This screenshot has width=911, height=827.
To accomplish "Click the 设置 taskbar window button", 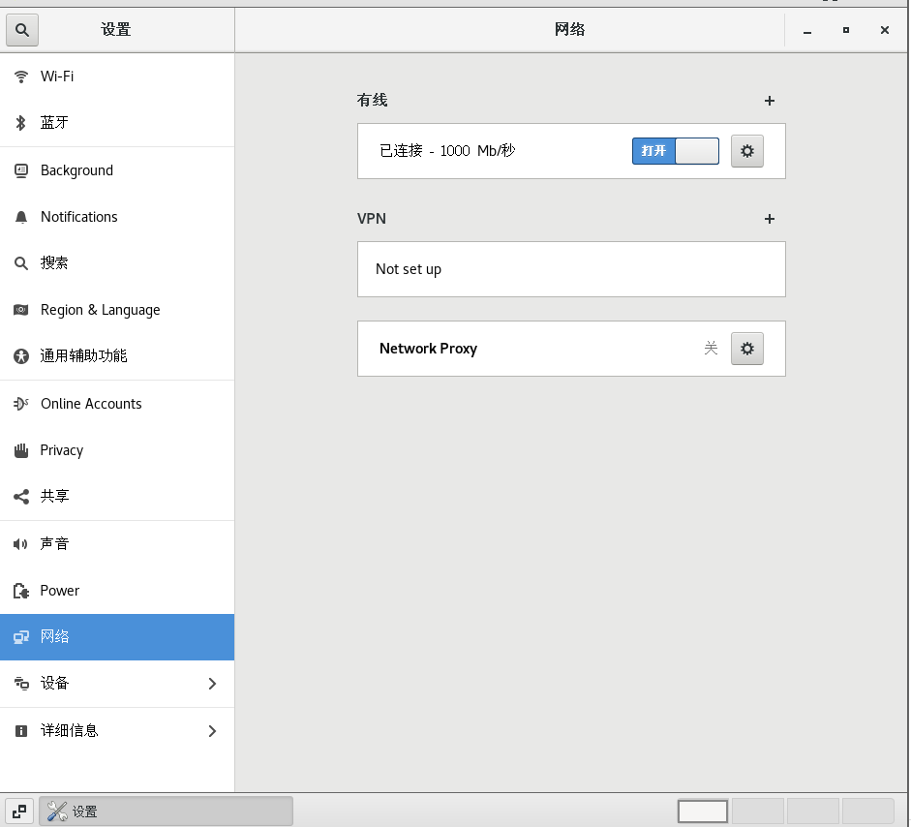I will point(166,811).
